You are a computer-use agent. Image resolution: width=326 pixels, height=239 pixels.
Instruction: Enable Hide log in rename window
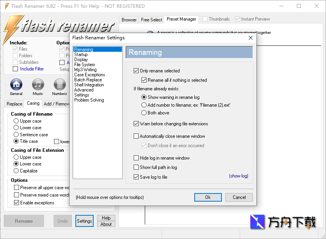tap(136, 158)
